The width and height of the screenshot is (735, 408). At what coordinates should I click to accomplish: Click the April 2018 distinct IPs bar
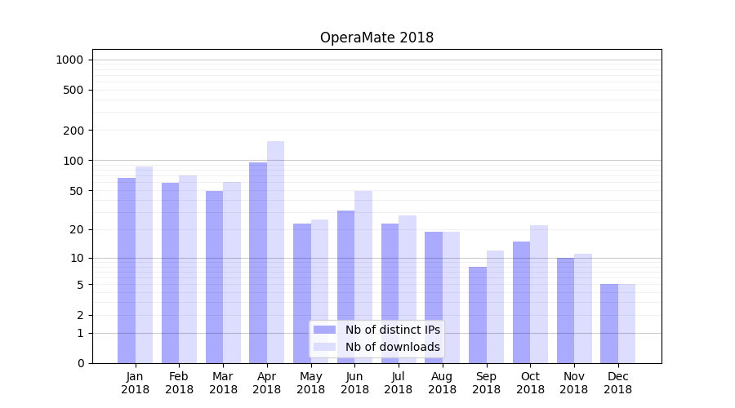[258, 263]
